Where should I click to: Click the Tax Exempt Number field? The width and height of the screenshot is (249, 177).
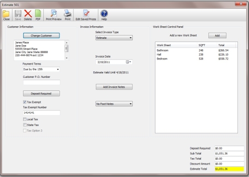coord(41,113)
